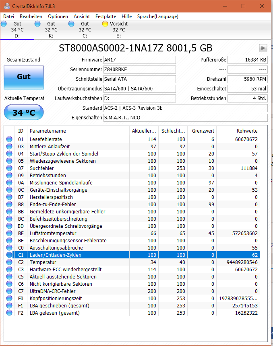Select the C: drive tab
The image size is (273, 346).
[x=85, y=30]
